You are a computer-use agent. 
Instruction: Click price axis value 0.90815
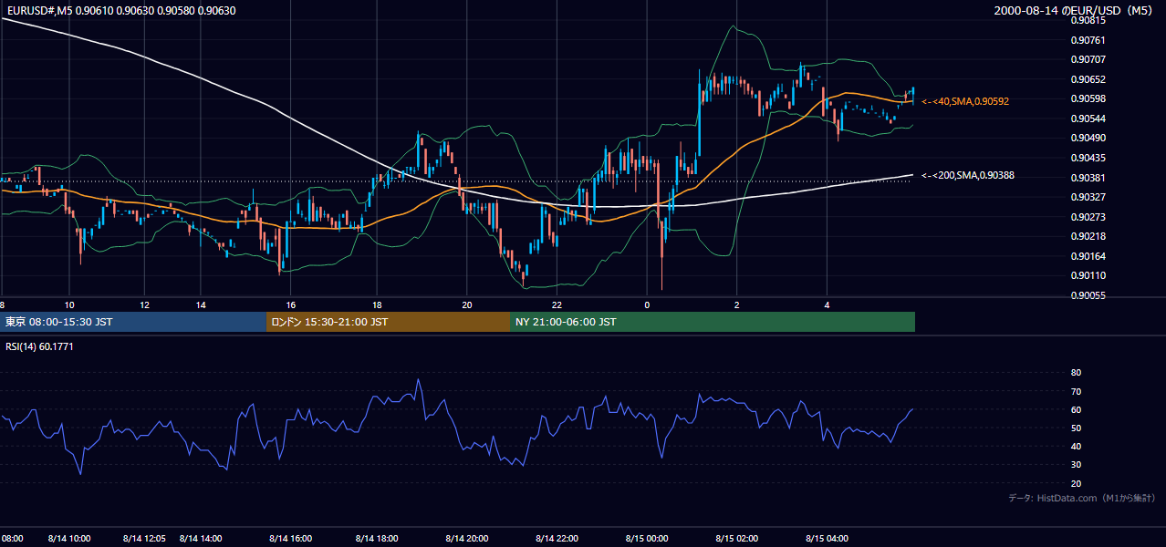pos(1088,20)
